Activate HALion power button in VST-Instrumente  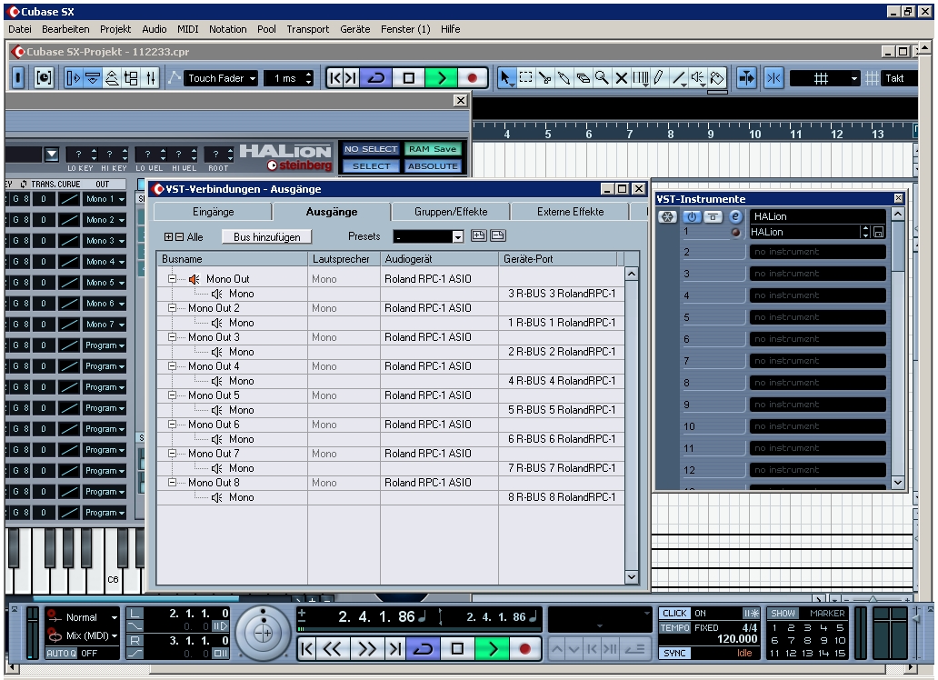[692, 216]
